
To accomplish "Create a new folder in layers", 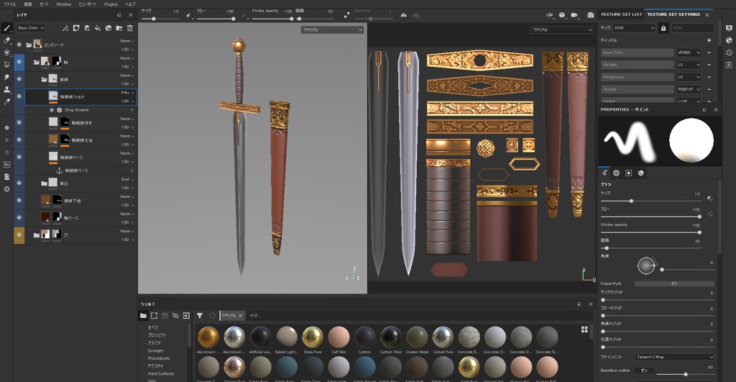I will 119,28.
